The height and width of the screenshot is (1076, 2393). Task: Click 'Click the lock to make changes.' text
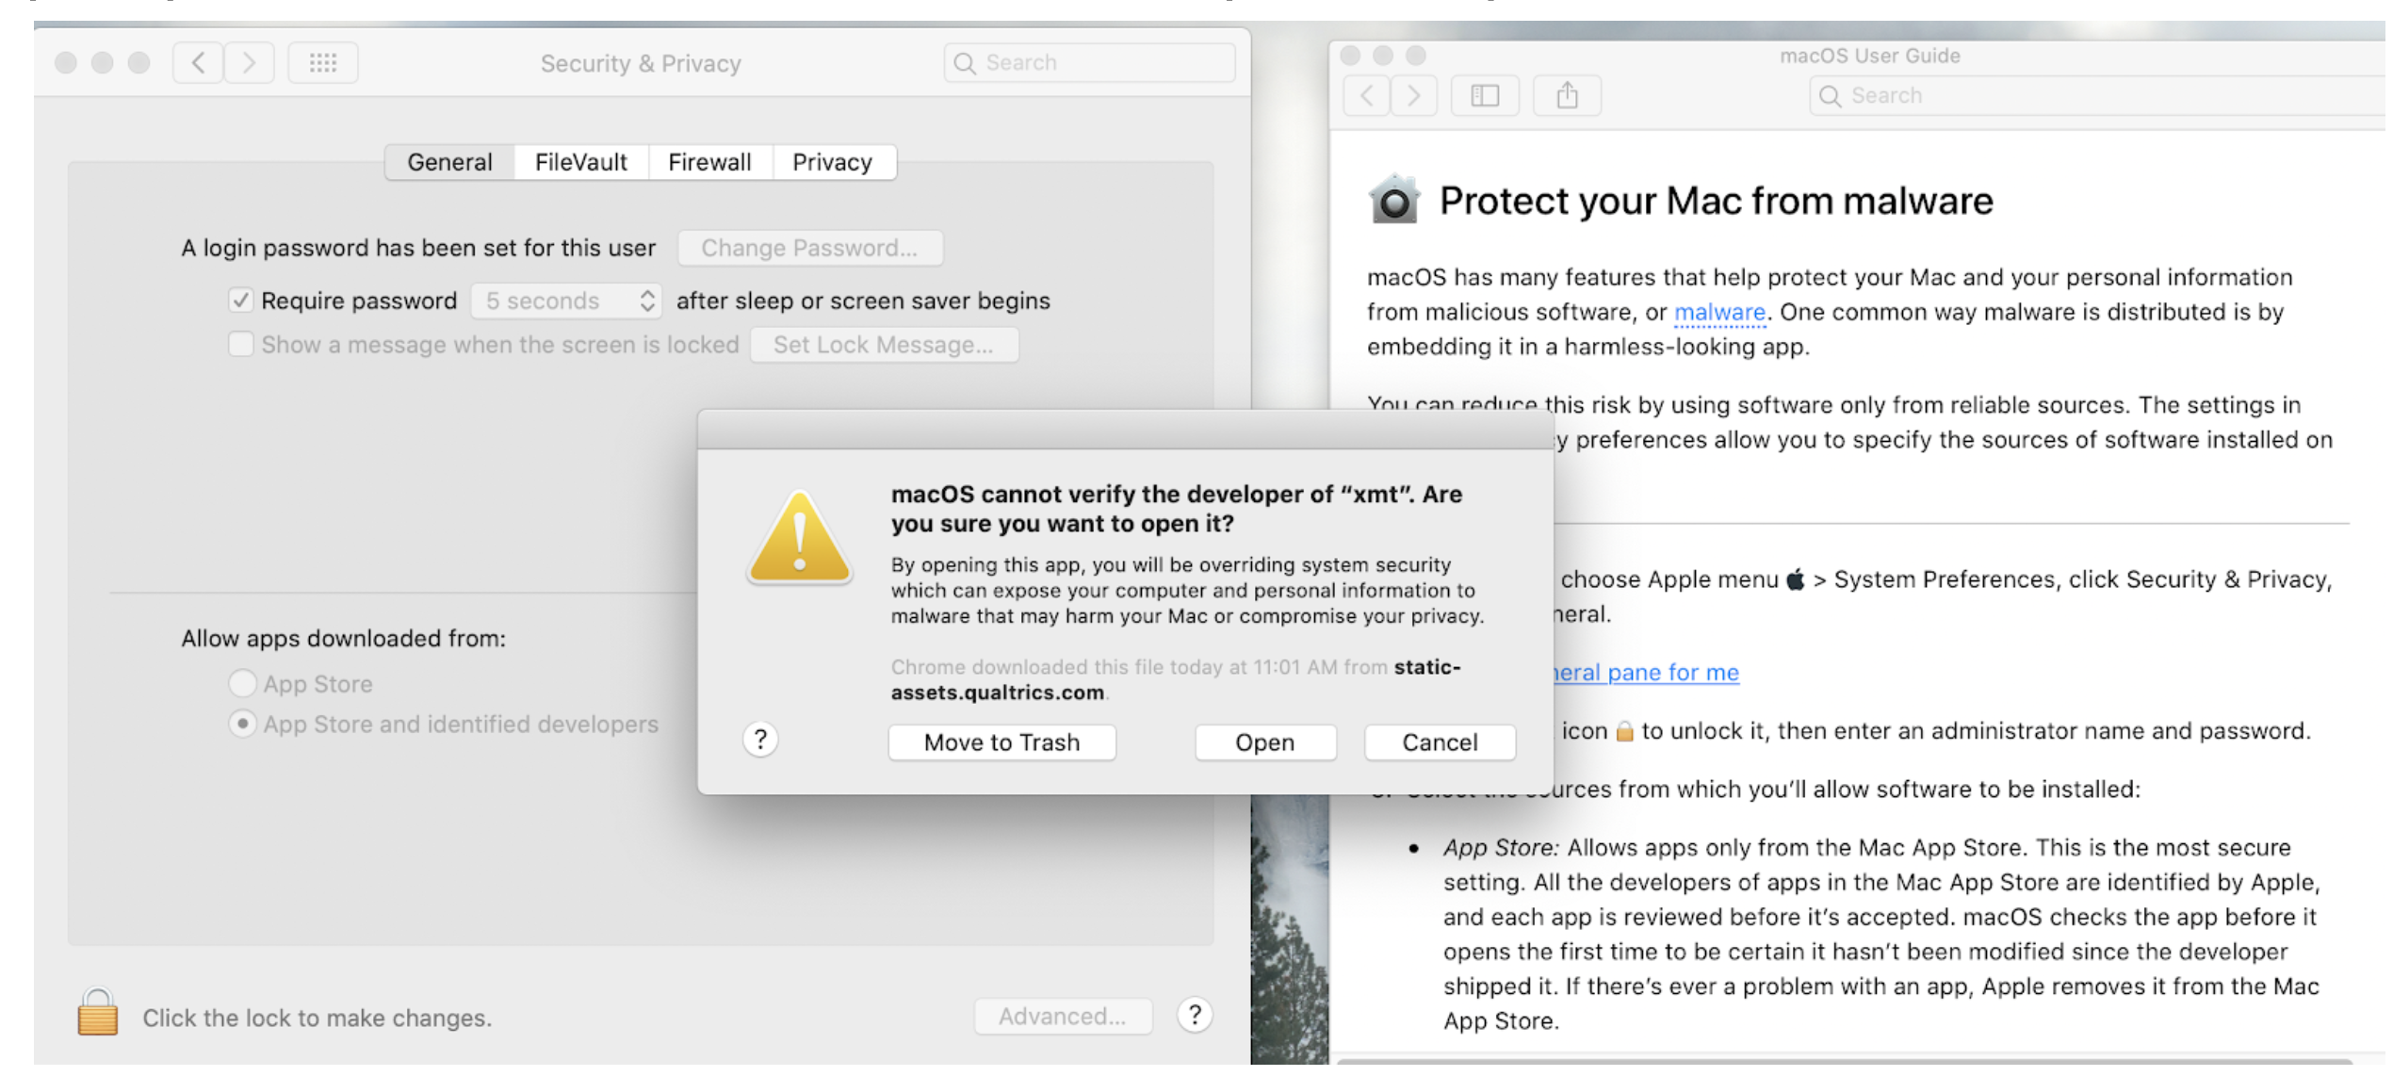[x=317, y=1018]
